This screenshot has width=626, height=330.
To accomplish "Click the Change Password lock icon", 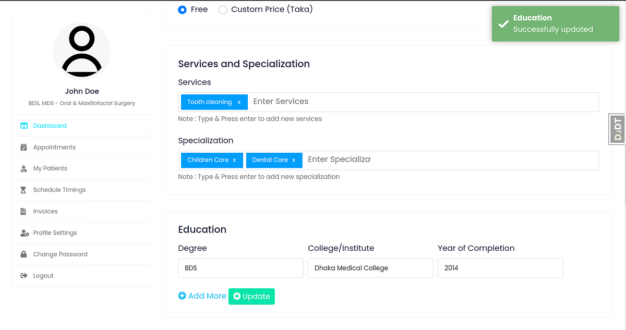I will (23, 254).
